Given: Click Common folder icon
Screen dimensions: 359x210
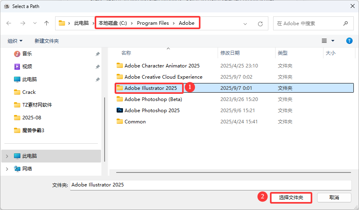Looking at the screenshot, I should (x=120, y=121).
